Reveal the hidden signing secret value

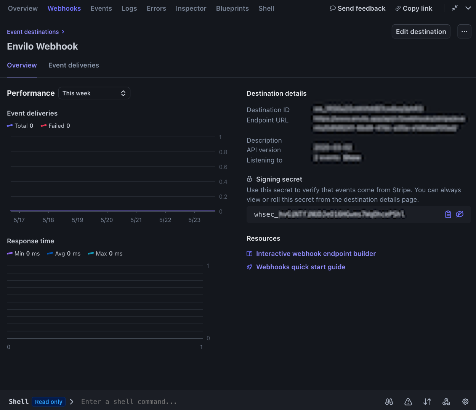(x=460, y=214)
